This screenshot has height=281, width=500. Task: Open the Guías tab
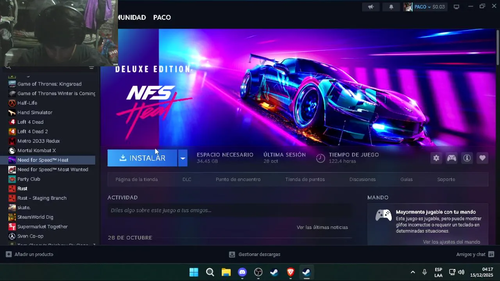(406, 180)
